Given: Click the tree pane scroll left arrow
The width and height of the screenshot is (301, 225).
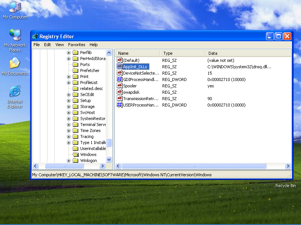Looking at the screenshot, I should [x=35, y=166].
